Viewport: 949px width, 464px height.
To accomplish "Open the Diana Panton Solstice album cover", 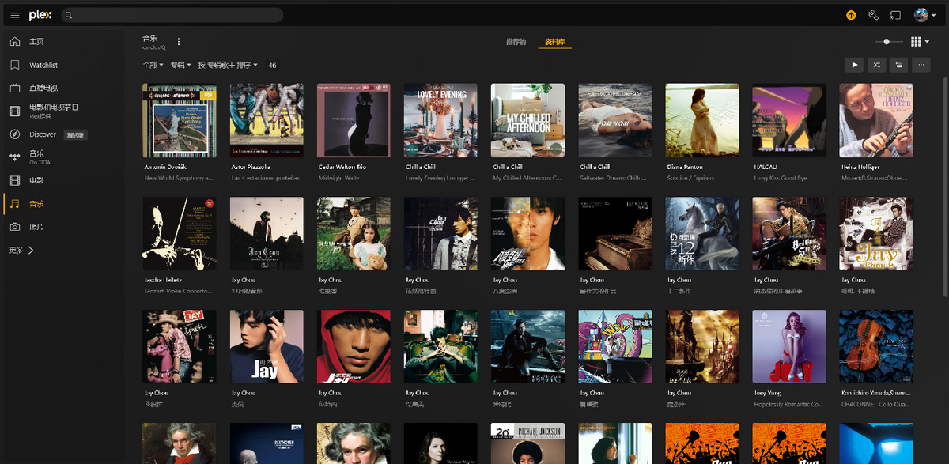I will click(702, 120).
